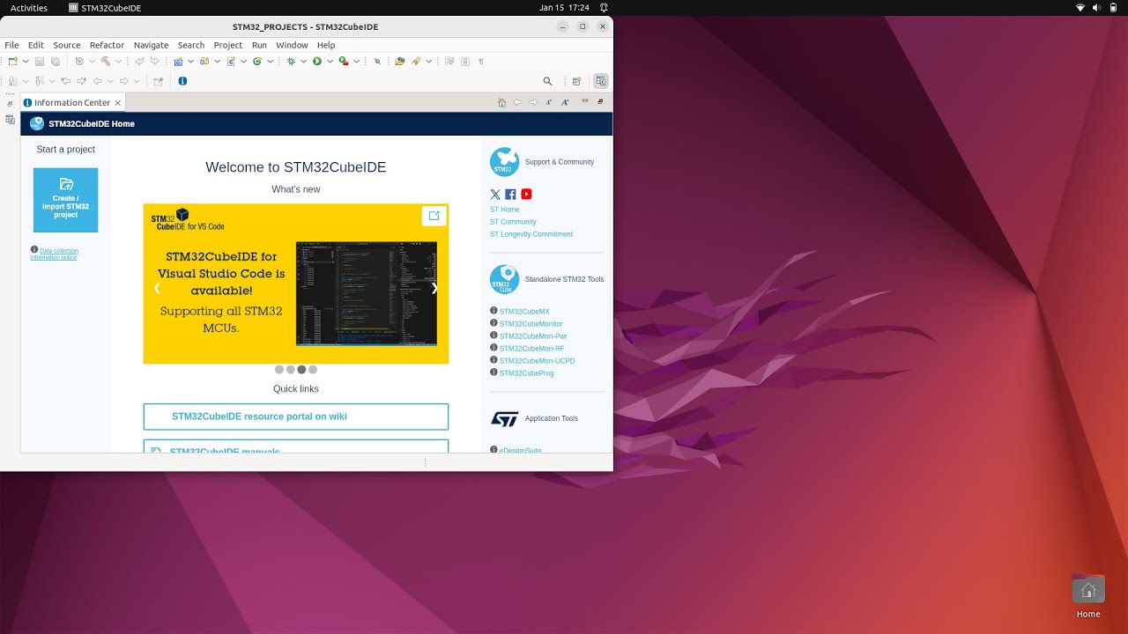Open the ST Home link
The image size is (1128, 634).
505,210
